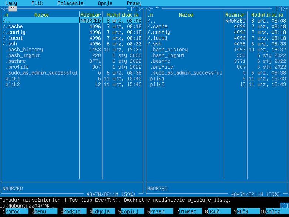Click the right panel history forward arrow
Image resolution: width=289 pixels, height=217 pixels.
pos(285,9)
